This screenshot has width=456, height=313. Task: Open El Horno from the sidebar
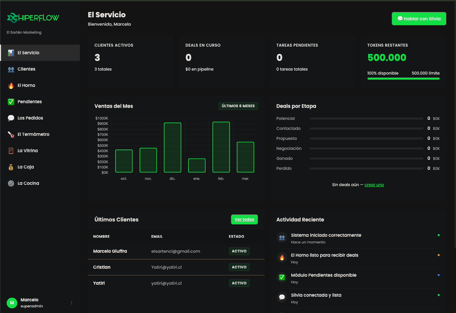point(40,86)
